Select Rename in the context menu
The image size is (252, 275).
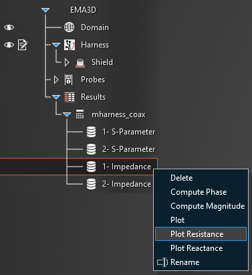(184, 262)
